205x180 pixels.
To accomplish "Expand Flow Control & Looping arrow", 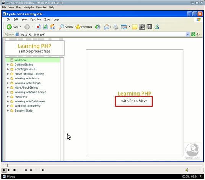I will click(8, 74).
